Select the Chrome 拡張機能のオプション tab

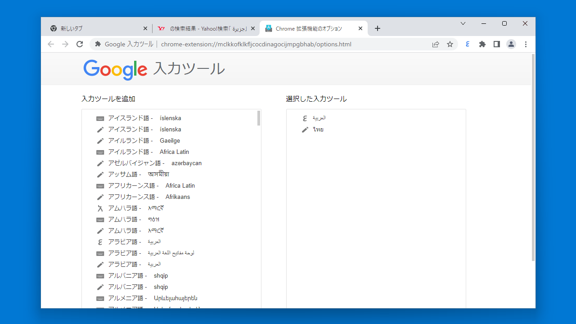click(x=314, y=28)
